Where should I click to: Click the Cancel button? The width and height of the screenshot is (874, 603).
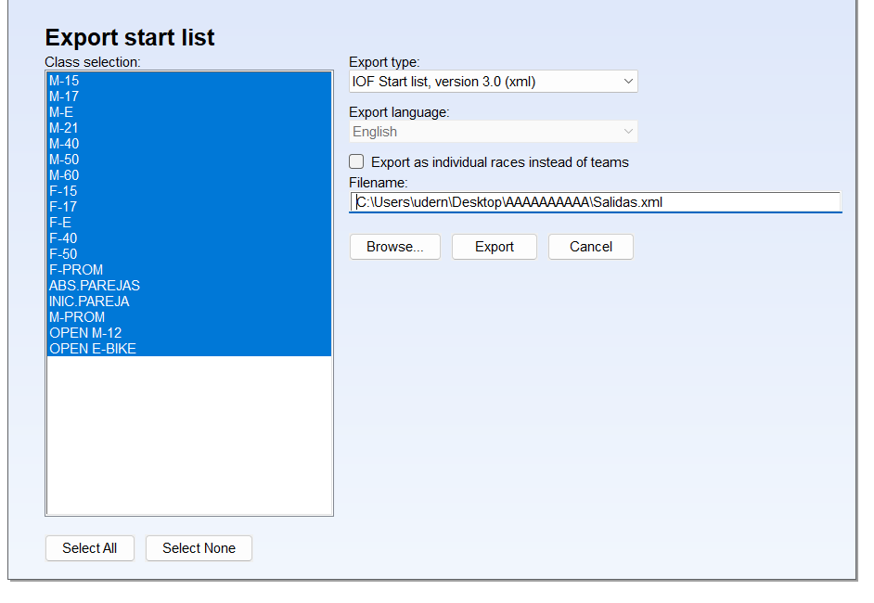(591, 247)
